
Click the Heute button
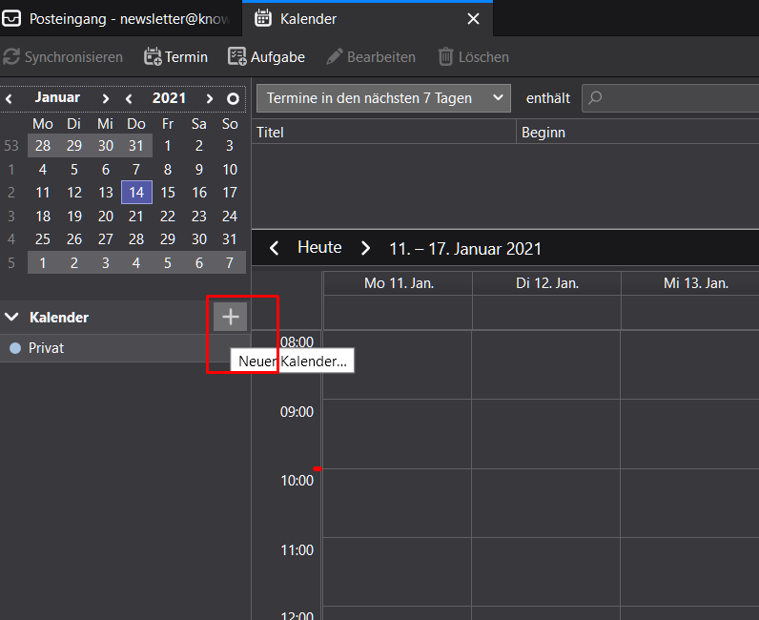point(319,248)
